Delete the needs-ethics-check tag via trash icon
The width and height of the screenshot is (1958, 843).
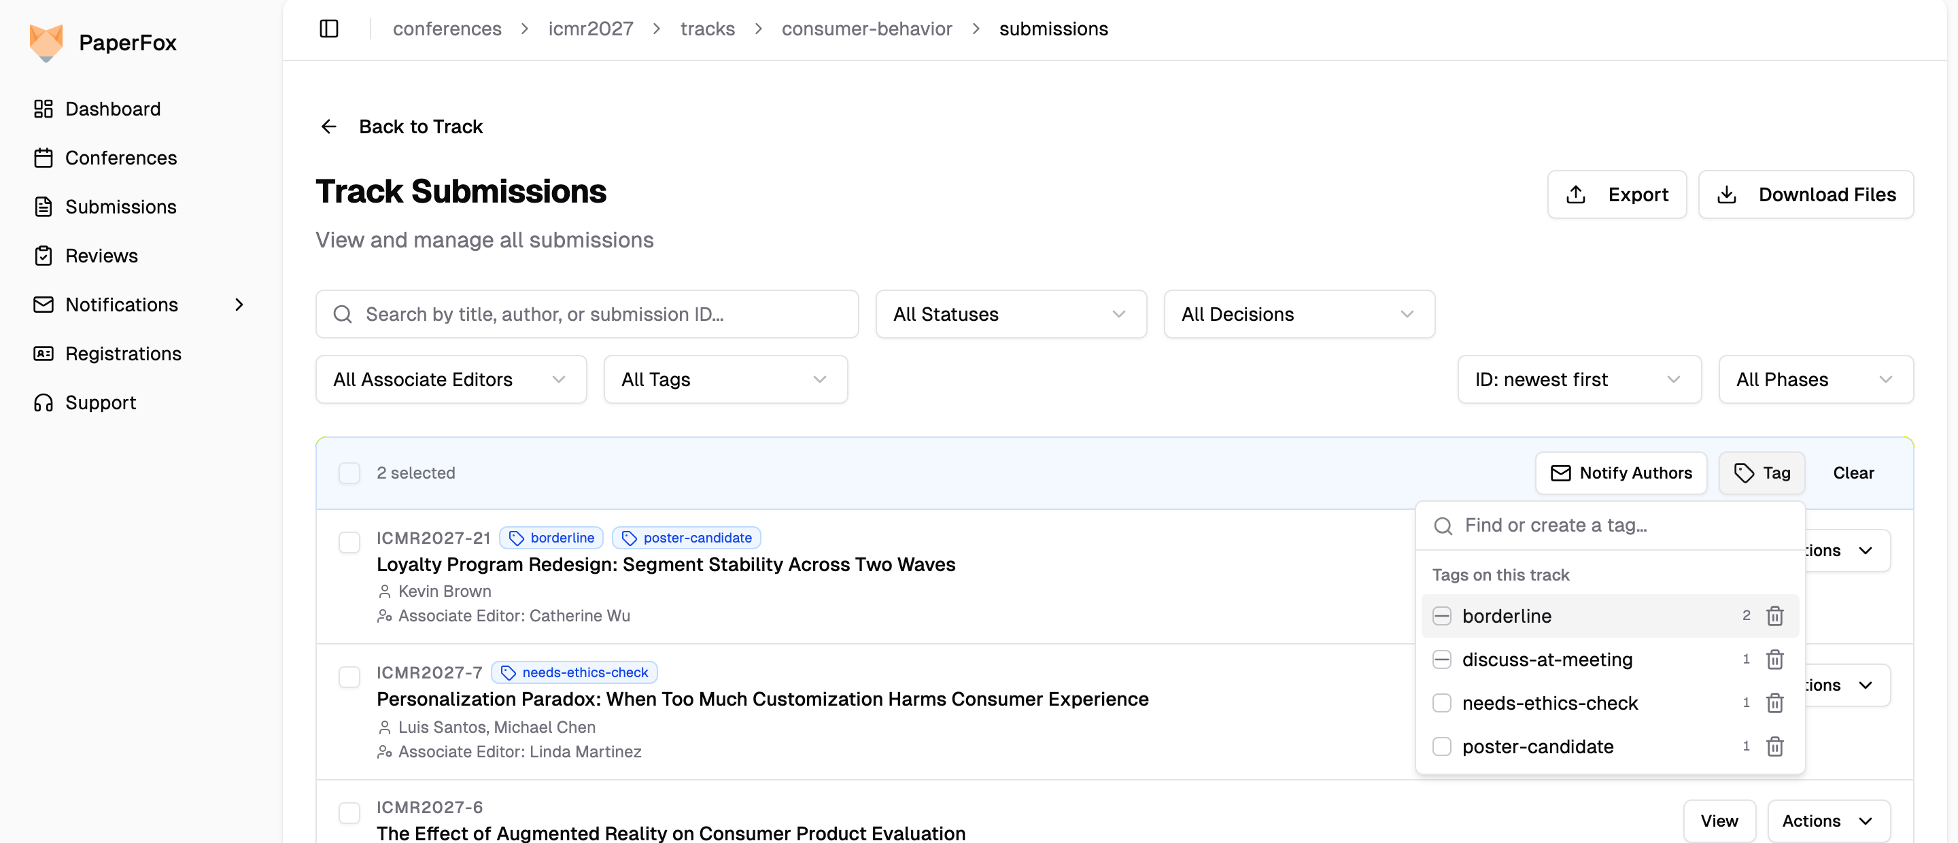(1775, 703)
